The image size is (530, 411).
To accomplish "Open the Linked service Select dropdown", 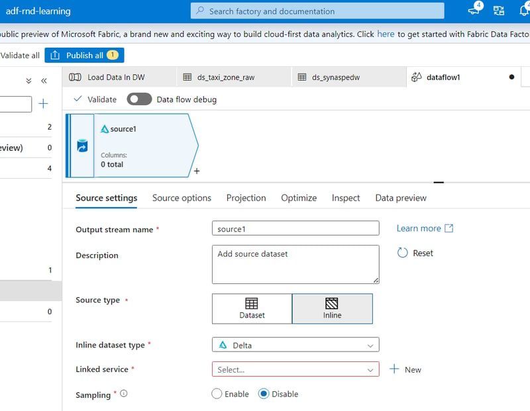I will click(x=295, y=369).
